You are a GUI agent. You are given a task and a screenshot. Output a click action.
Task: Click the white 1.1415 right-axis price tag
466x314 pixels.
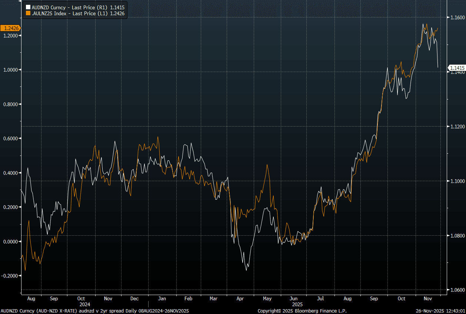tap(456, 68)
